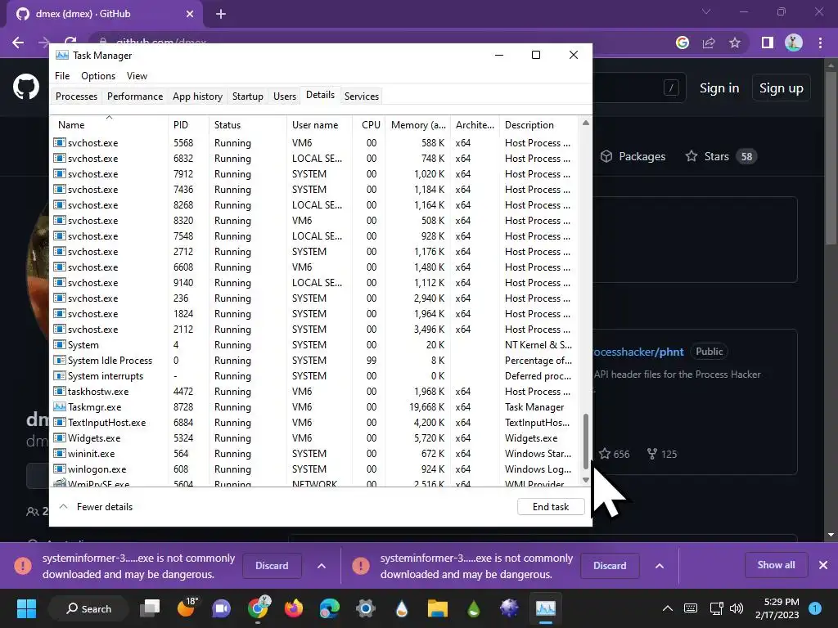Select the Widgets.exe row
The width and height of the screenshot is (838, 628).
[315, 438]
